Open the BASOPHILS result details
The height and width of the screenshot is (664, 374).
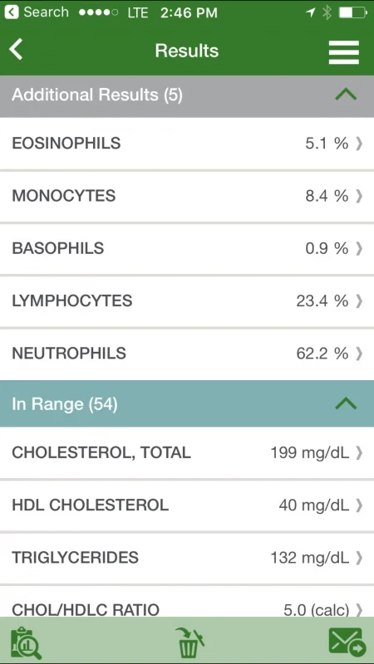point(187,248)
